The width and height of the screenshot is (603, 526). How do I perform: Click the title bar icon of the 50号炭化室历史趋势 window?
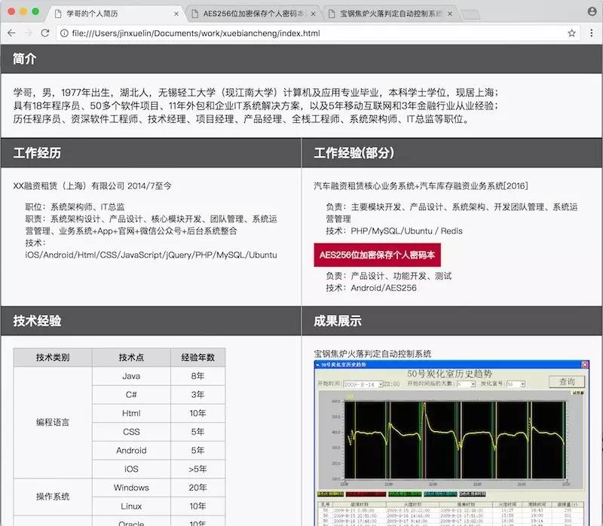pyautogui.click(x=317, y=365)
